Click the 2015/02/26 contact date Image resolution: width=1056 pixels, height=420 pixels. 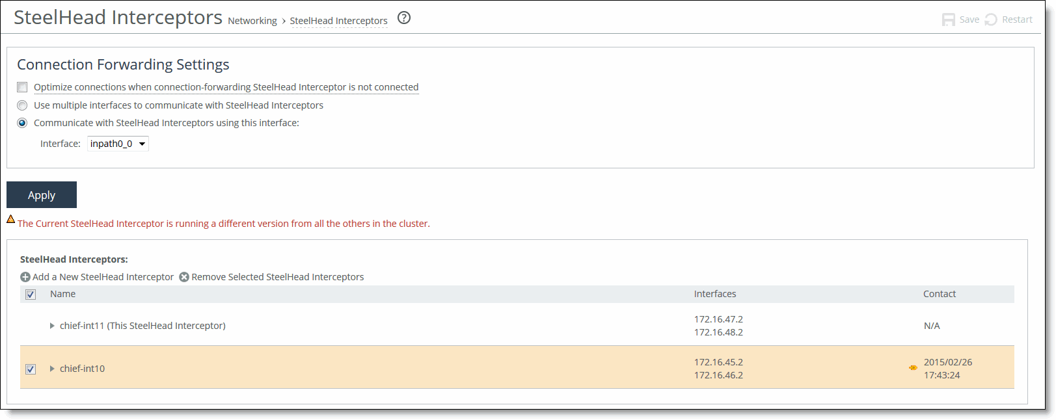coord(948,362)
